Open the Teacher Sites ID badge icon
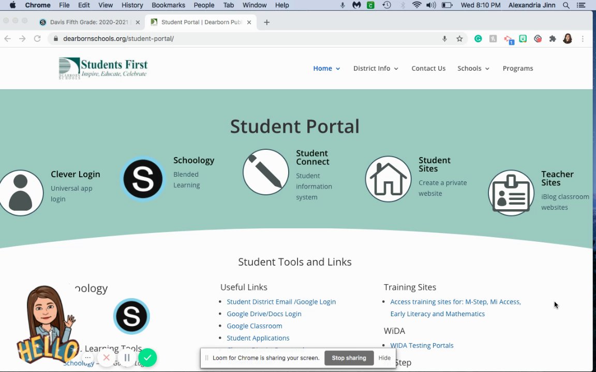The height and width of the screenshot is (372, 596). pos(511,193)
